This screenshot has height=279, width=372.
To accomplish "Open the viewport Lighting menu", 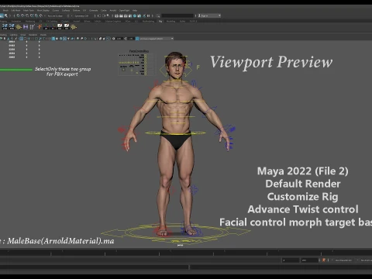I will tap(13, 35).
